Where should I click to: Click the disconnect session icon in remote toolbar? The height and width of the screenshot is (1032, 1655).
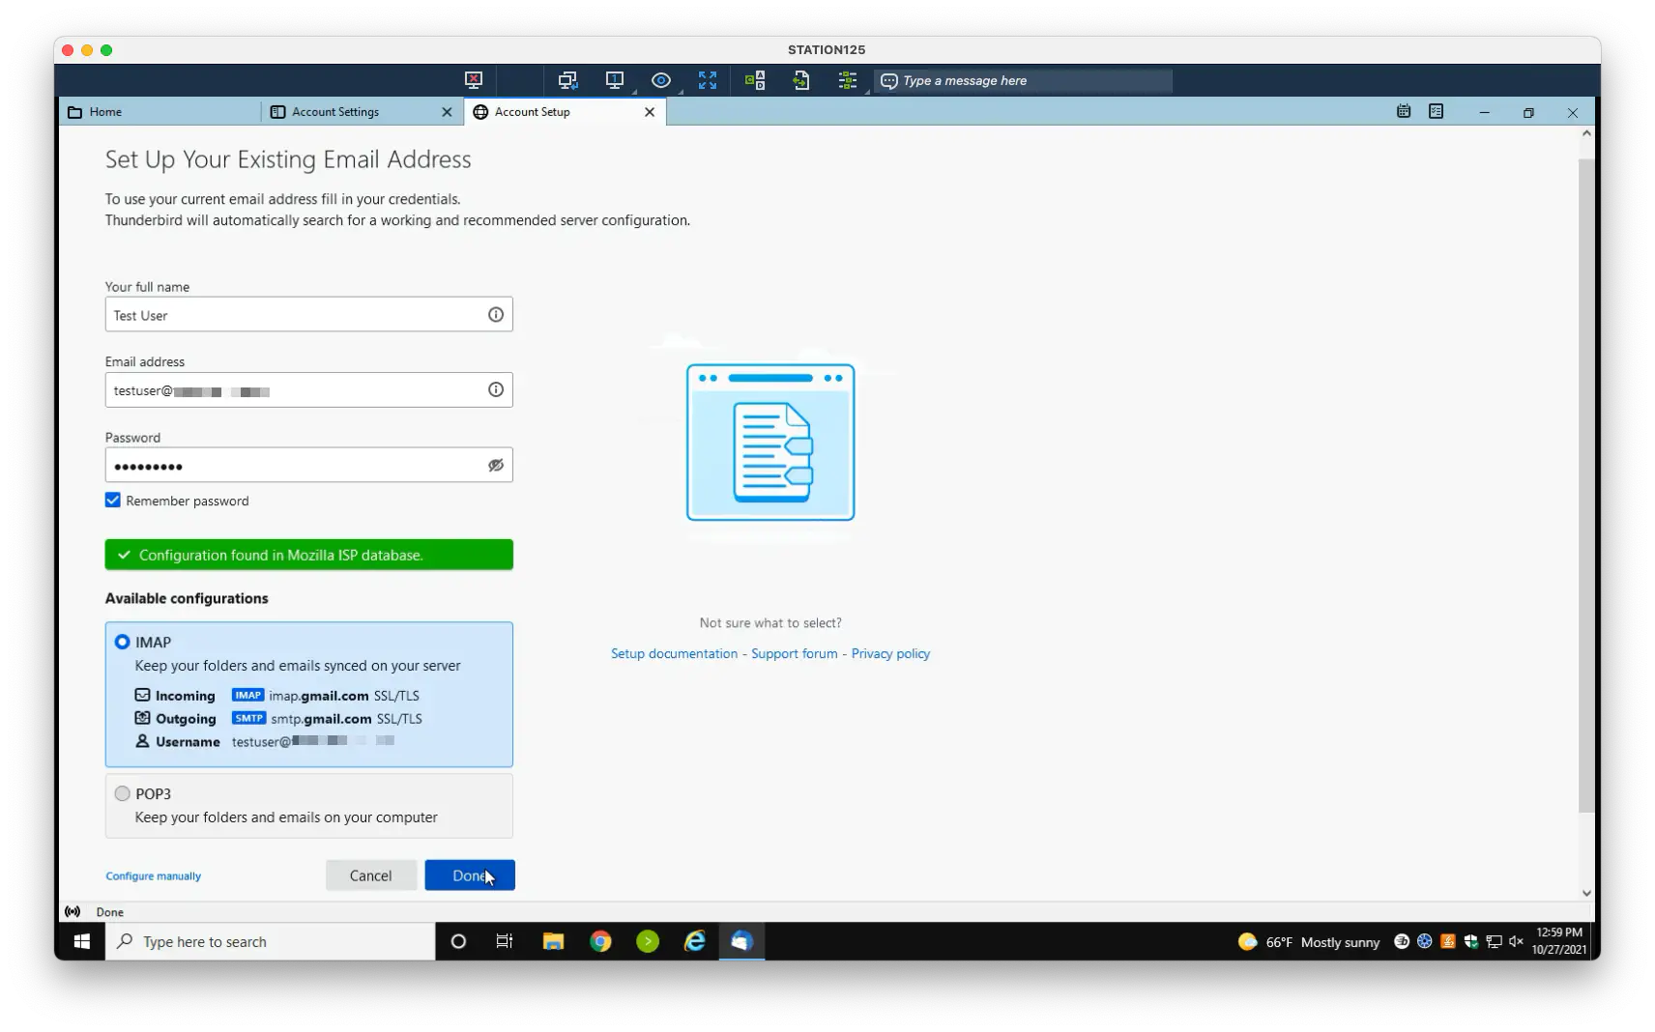(x=474, y=81)
